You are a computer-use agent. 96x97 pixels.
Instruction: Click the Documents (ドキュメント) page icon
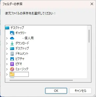pyautogui.click(x=12, y=54)
